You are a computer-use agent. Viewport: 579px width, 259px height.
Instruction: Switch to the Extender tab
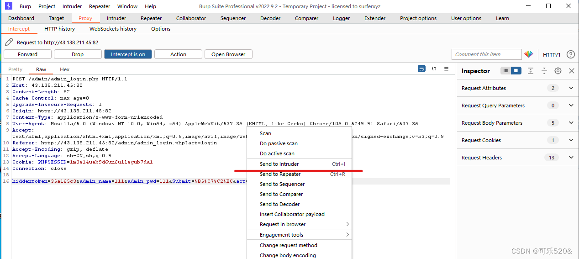375,18
